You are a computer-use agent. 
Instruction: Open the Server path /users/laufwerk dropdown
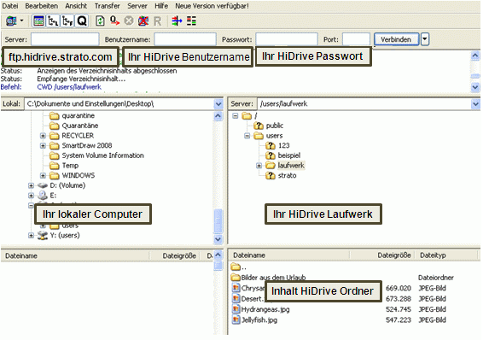pyautogui.click(x=475, y=104)
